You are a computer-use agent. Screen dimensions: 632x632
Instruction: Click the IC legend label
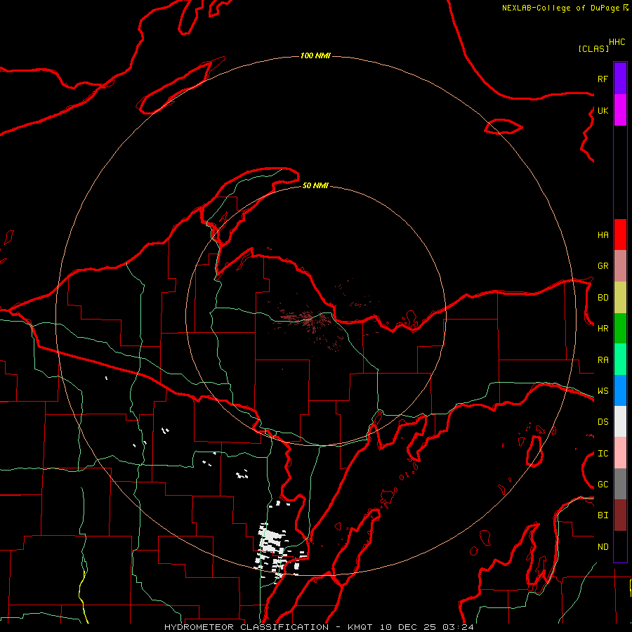pos(603,454)
